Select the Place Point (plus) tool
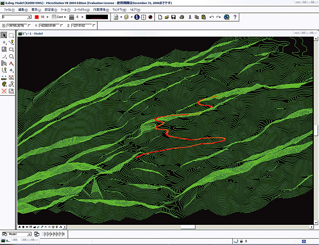319x245 pixels. tap(4, 43)
